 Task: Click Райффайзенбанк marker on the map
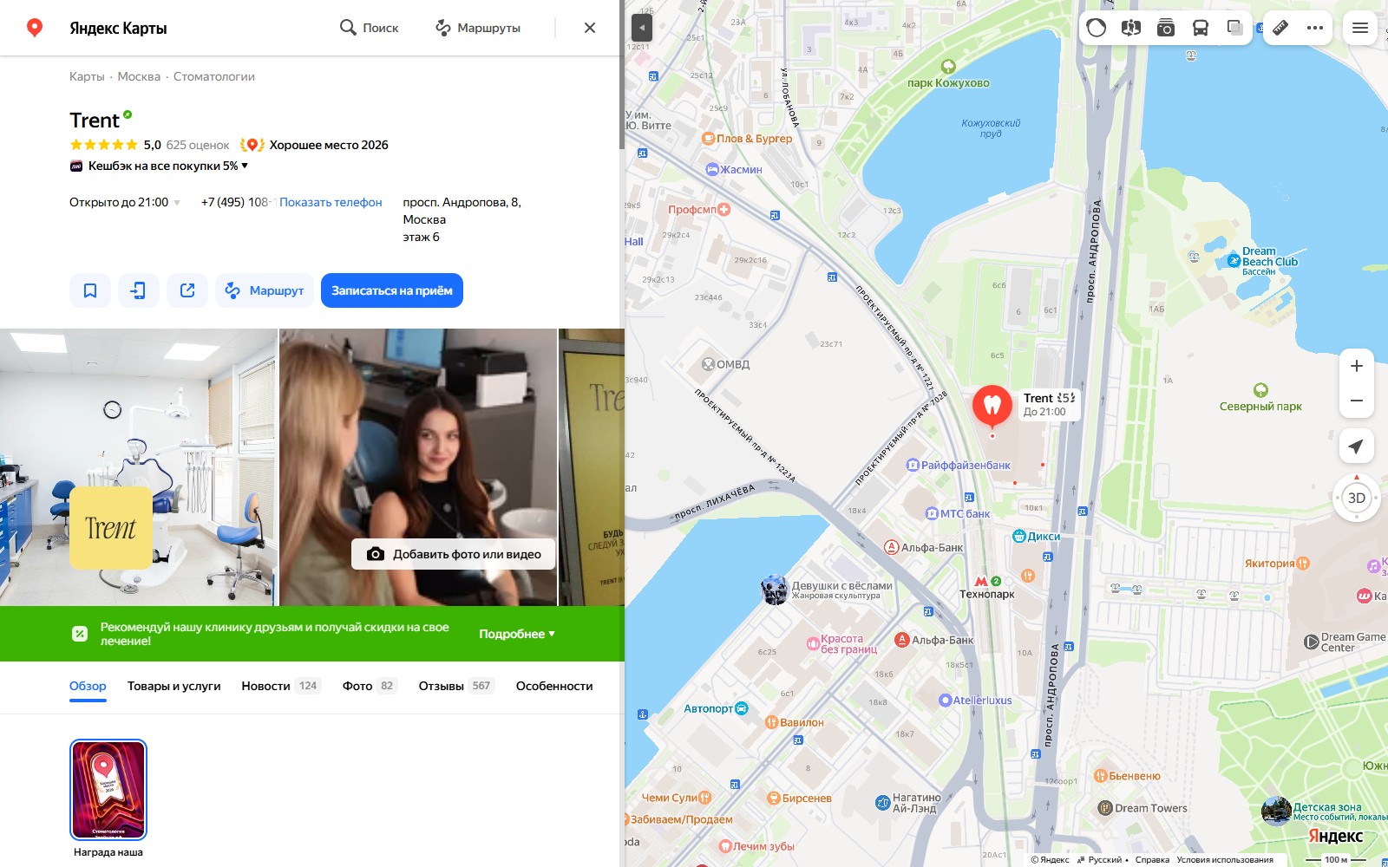(x=959, y=466)
